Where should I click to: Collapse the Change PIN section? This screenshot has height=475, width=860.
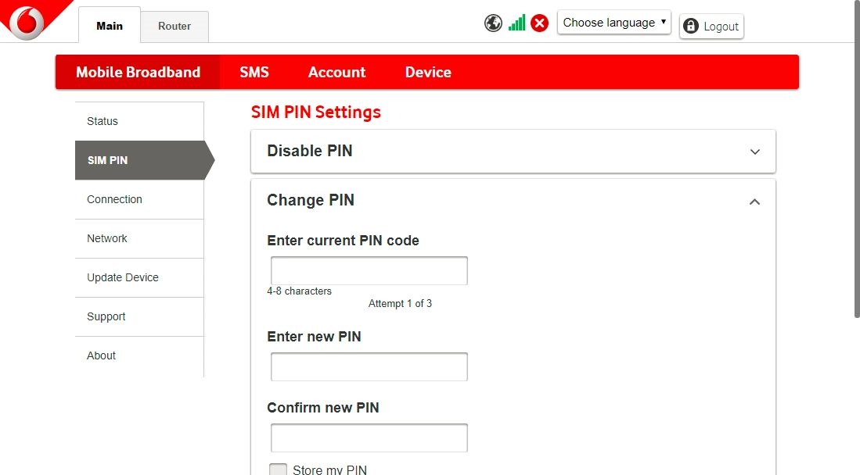[x=754, y=202]
